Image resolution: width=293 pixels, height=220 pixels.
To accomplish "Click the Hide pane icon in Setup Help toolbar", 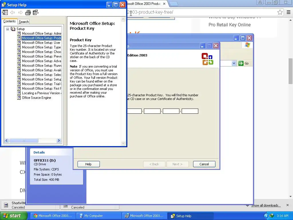I will tap(5, 13).
